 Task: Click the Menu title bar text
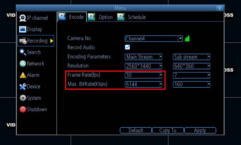click(x=120, y=8)
